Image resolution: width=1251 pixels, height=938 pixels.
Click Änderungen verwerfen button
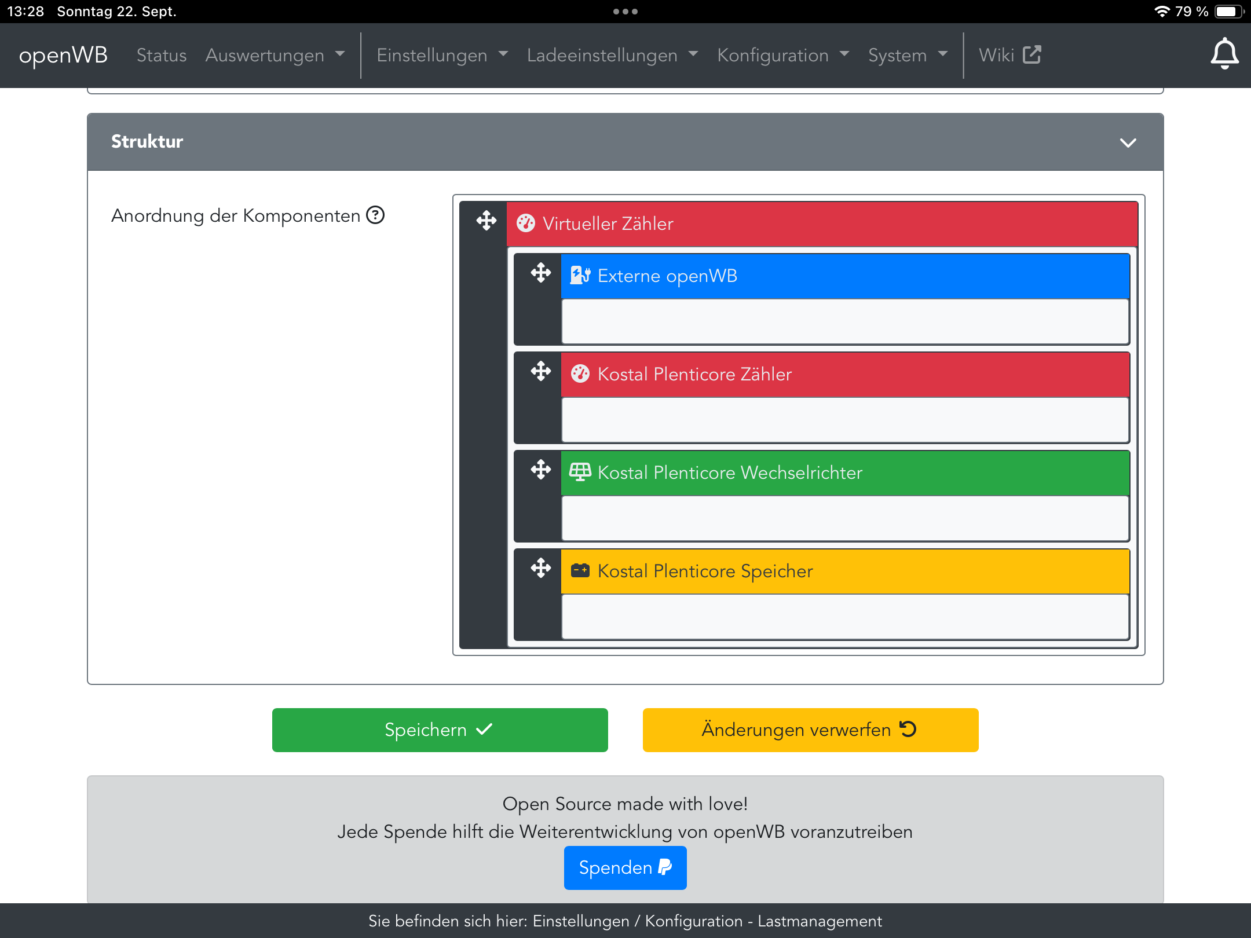pos(810,730)
